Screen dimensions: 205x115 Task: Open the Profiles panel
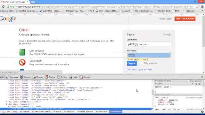click(x=62, y=77)
